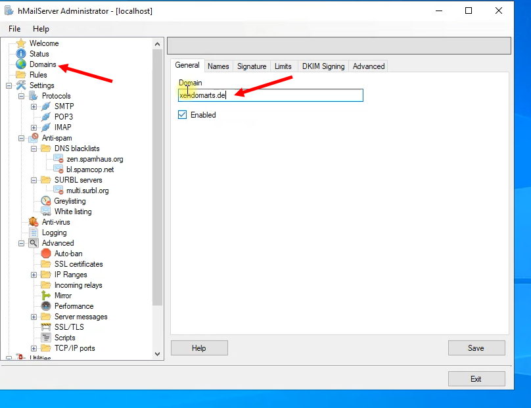The width and height of the screenshot is (531, 408).
Task: Expand the SMTP tree node
Action: 34,106
